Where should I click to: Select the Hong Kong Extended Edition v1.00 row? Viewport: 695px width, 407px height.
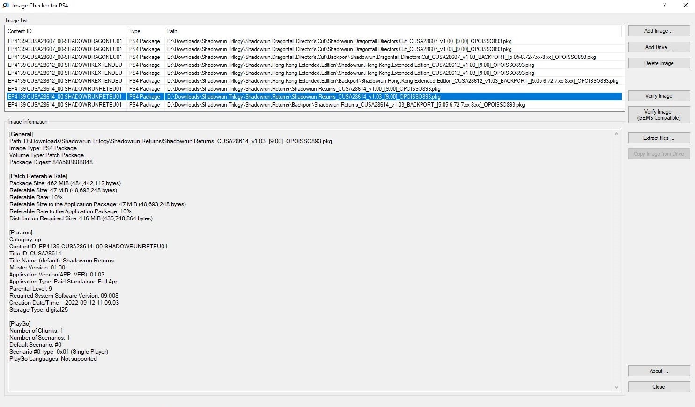[314, 65]
